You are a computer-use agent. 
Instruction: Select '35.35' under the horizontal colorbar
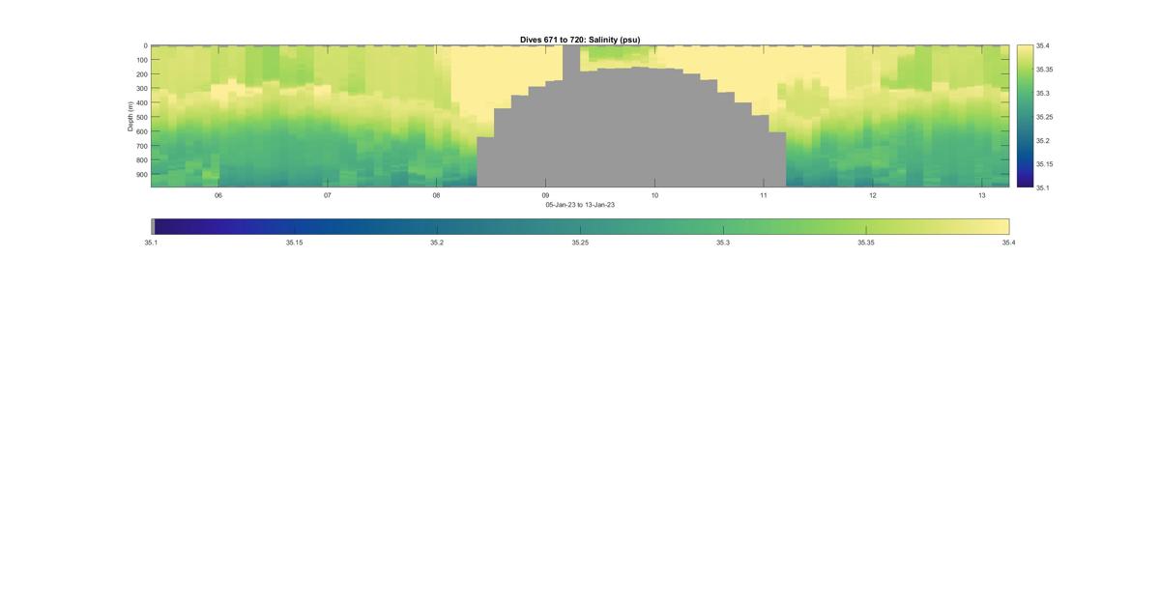(866, 243)
